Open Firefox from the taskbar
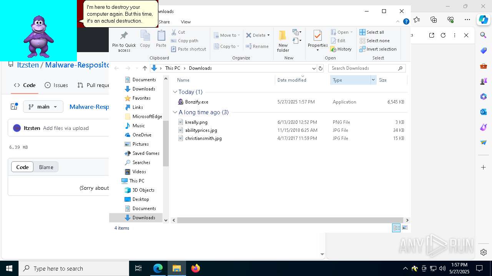The image size is (492, 276). (196, 268)
